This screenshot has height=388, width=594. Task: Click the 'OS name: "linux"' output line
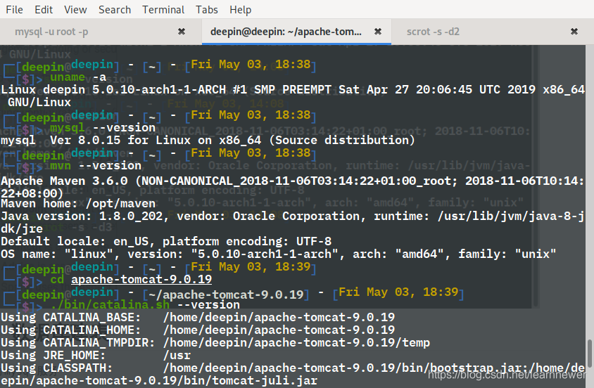279,254
